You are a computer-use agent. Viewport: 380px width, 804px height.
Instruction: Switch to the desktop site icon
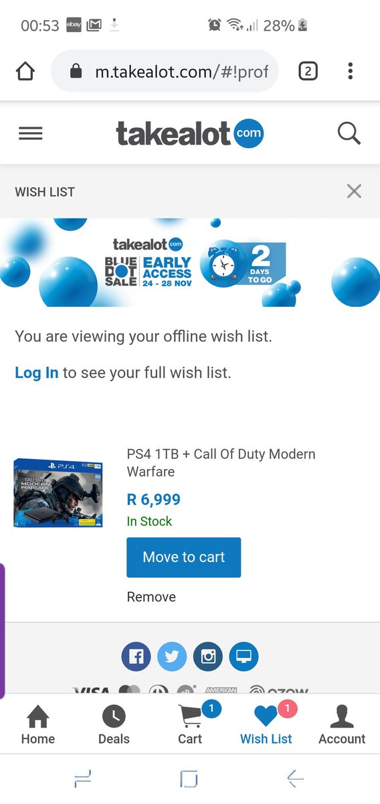point(244,657)
